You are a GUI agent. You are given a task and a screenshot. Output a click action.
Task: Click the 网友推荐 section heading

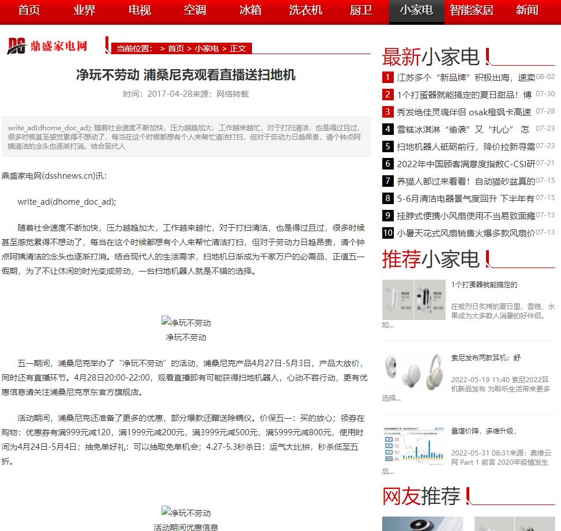[x=421, y=496]
